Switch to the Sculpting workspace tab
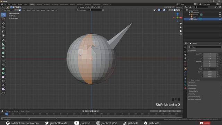 [x=47, y=5]
